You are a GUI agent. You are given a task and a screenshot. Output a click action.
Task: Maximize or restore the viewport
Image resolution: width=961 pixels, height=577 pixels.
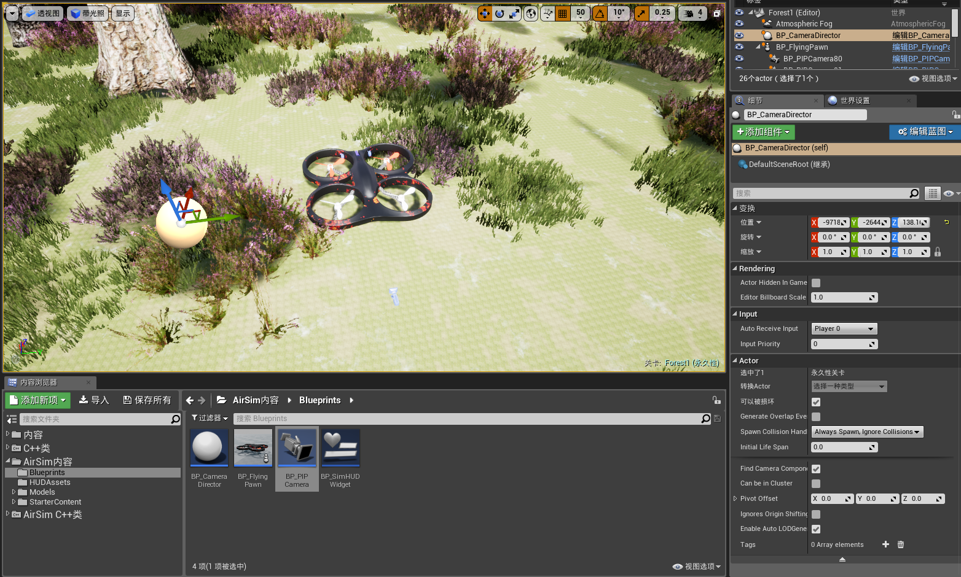716,13
